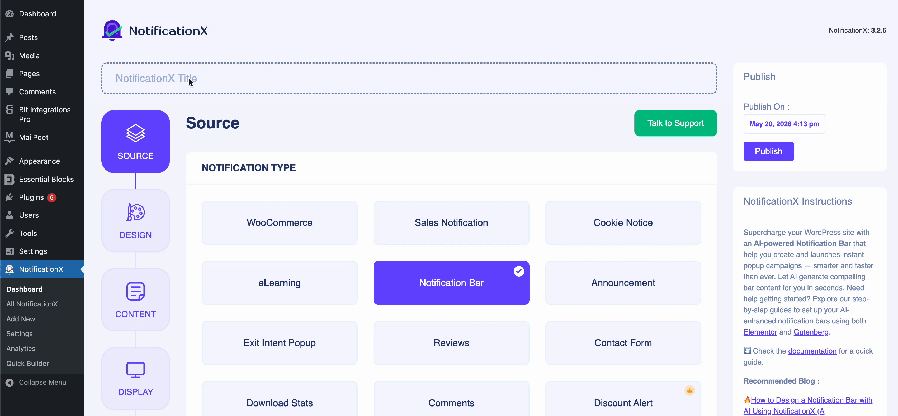
Task: Open the Publish On date picker
Action: click(x=784, y=124)
